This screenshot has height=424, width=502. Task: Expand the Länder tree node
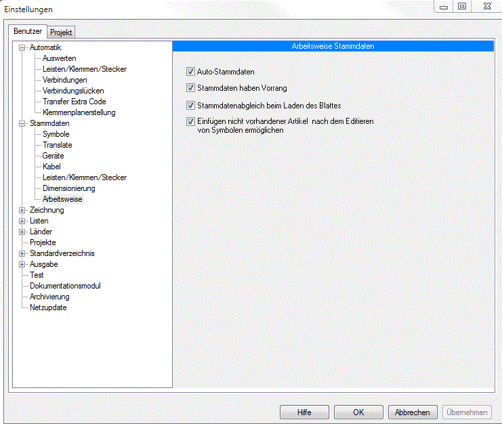tap(22, 232)
